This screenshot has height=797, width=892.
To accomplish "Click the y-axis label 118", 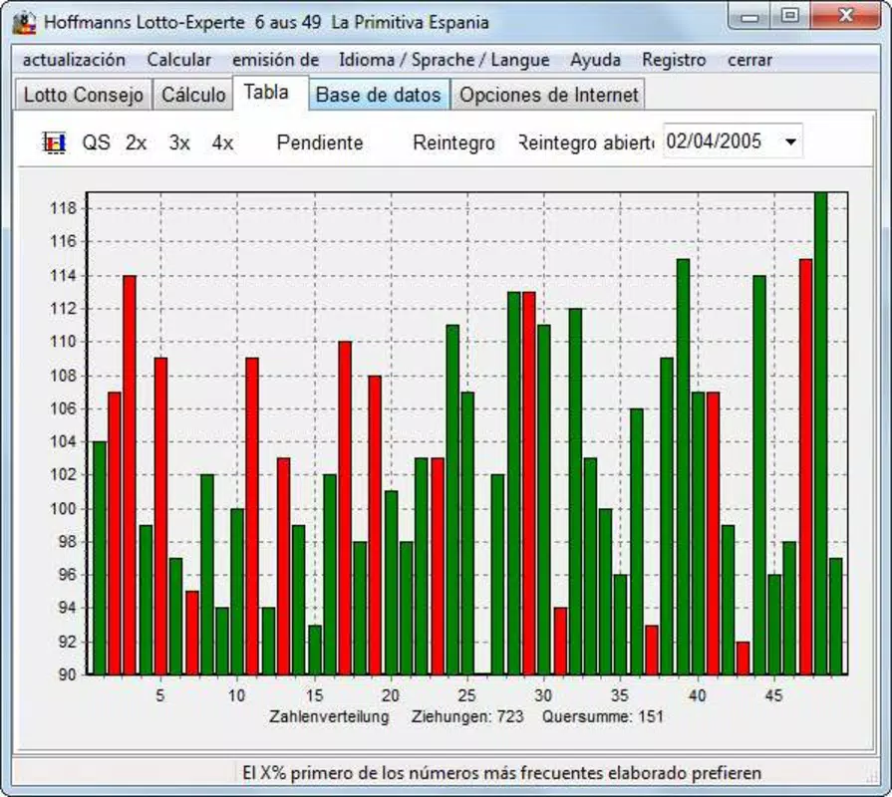I will pos(63,208).
